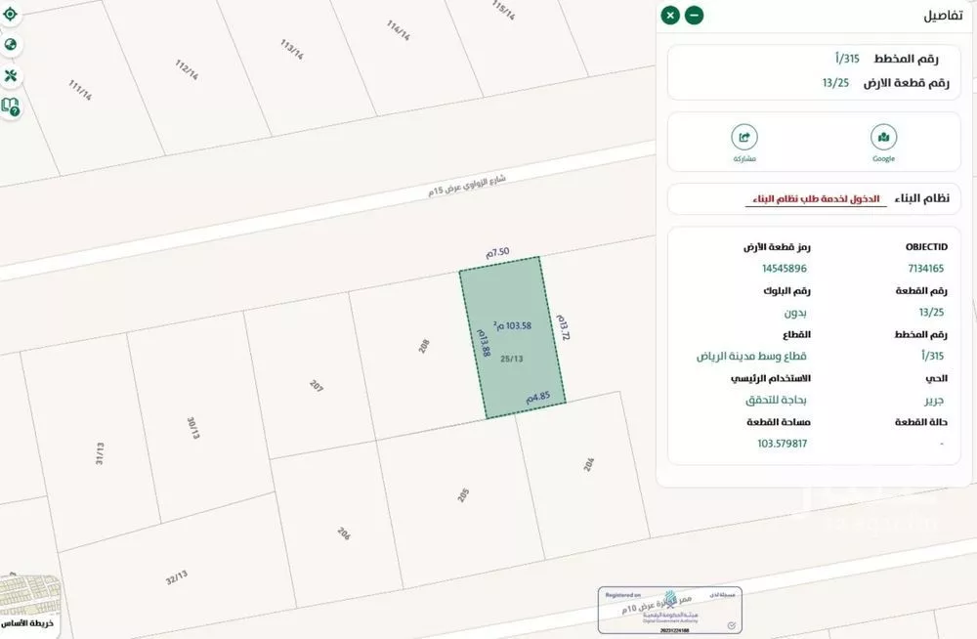
Task: Click the OBJECTID value 7134165
Action: pyautogui.click(x=926, y=269)
